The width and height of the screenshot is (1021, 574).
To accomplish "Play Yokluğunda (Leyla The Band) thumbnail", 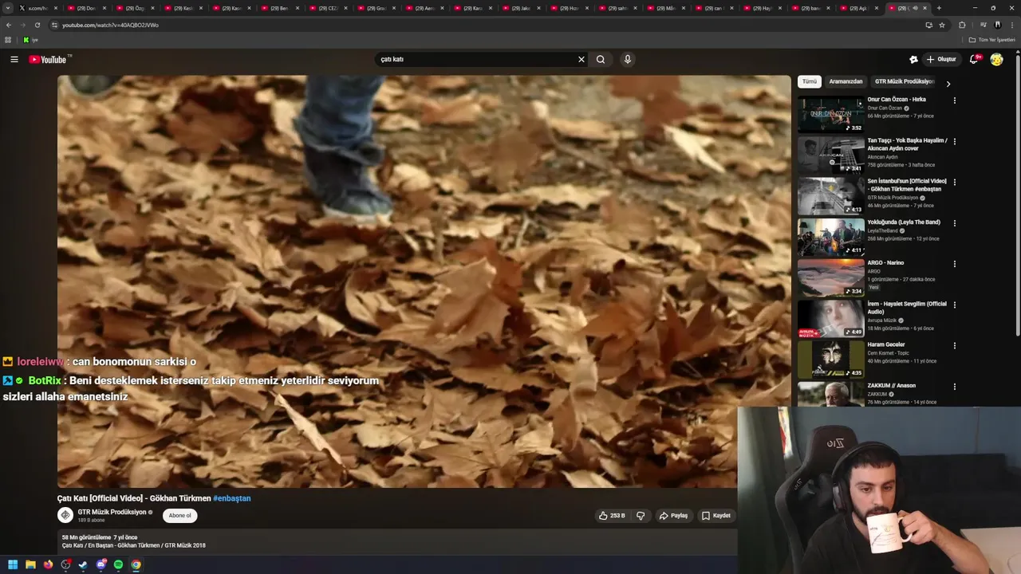I will tap(830, 237).
